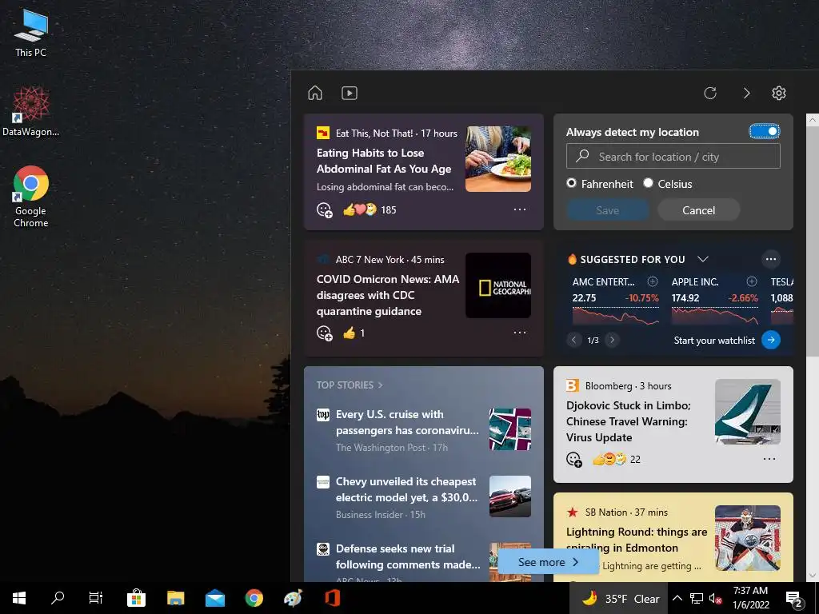Click the AMC ENTERT... stock ticker name

point(603,281)
